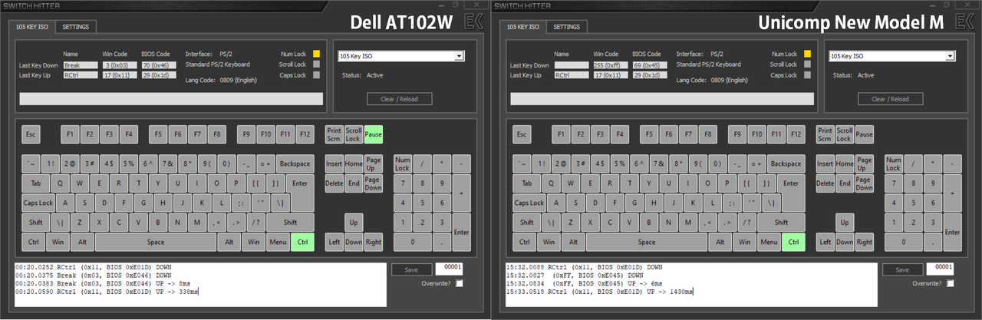Image resolution: width=982 pixels, height=320 pixels.
Task: Click F12 key in Dell window
Action: [x=305, y=134]
